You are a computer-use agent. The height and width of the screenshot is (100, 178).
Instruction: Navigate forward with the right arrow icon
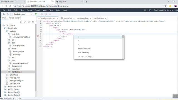pyautogui.click(x=50, y=14)
